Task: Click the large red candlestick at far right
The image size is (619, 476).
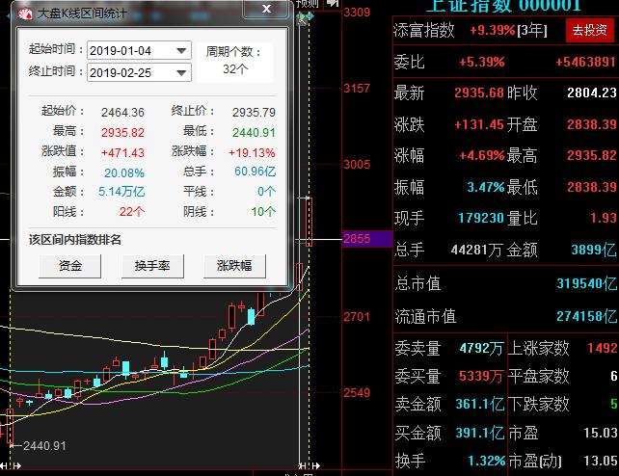Action: [310, 222]
